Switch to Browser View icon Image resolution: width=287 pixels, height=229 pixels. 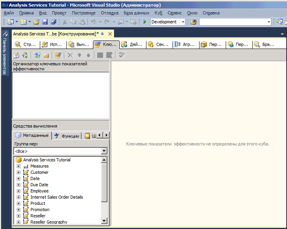(109, 55)
